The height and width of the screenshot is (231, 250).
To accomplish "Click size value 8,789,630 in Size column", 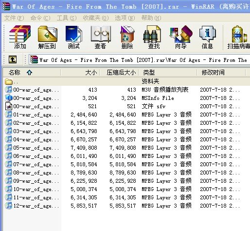I will pyautogui.click(x=84, y=173).
